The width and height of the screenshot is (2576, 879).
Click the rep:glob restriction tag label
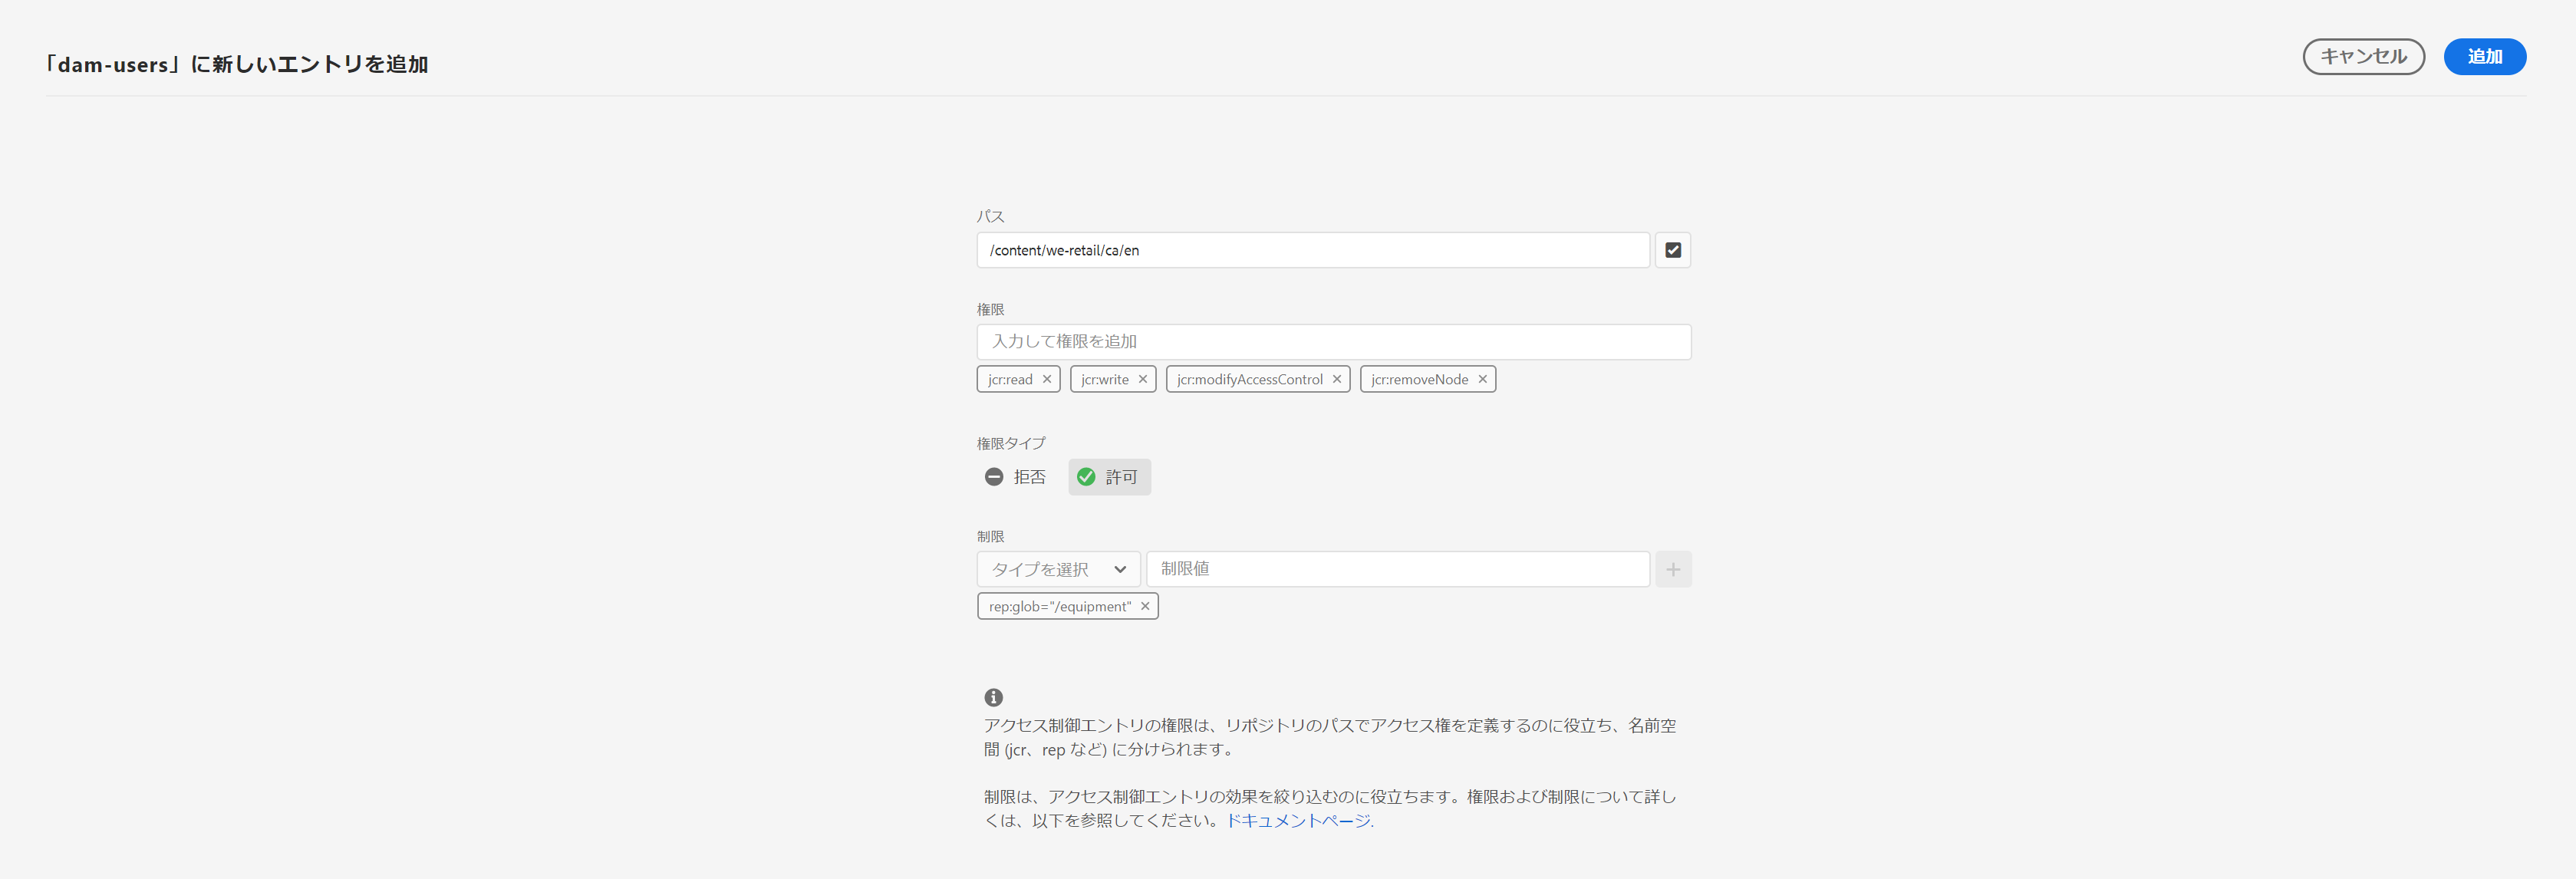point(1059,606)
